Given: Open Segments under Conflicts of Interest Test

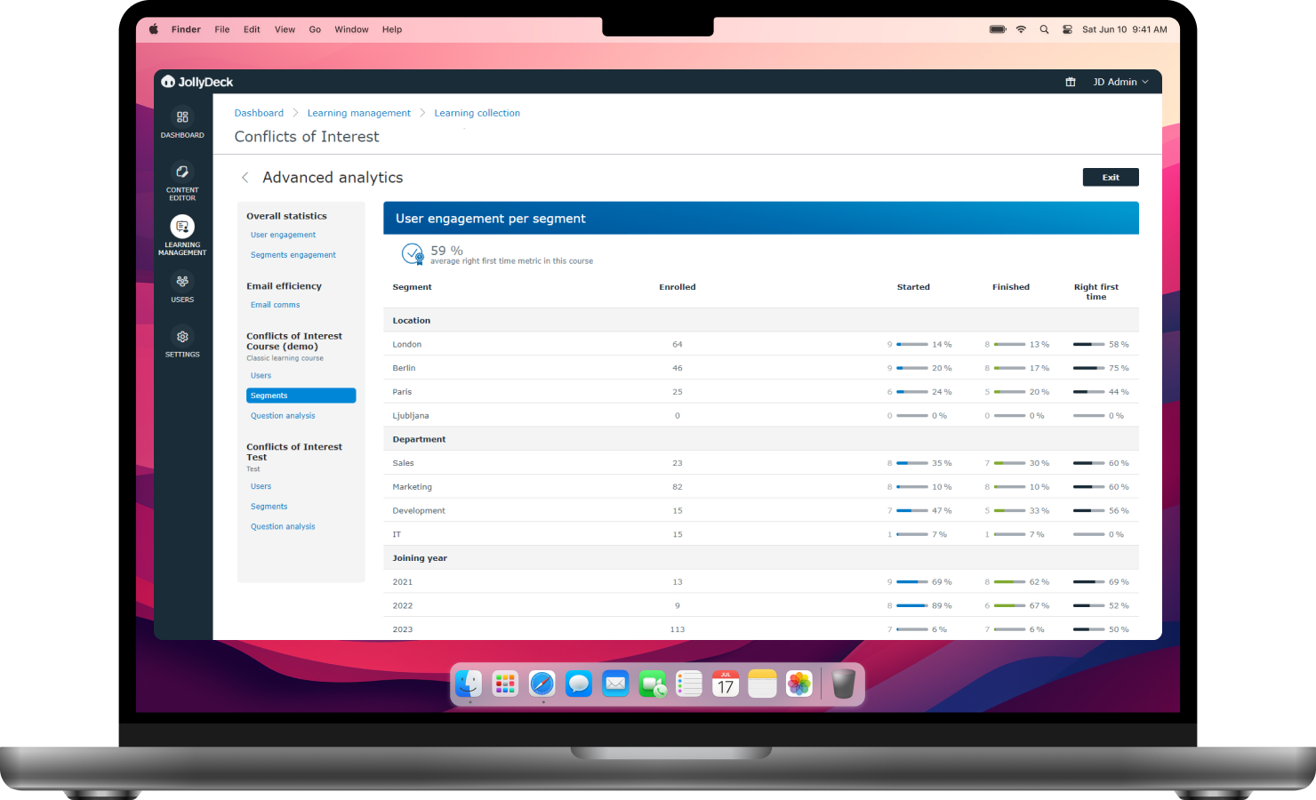Looking at the screenshot, I should click(269, 507).
